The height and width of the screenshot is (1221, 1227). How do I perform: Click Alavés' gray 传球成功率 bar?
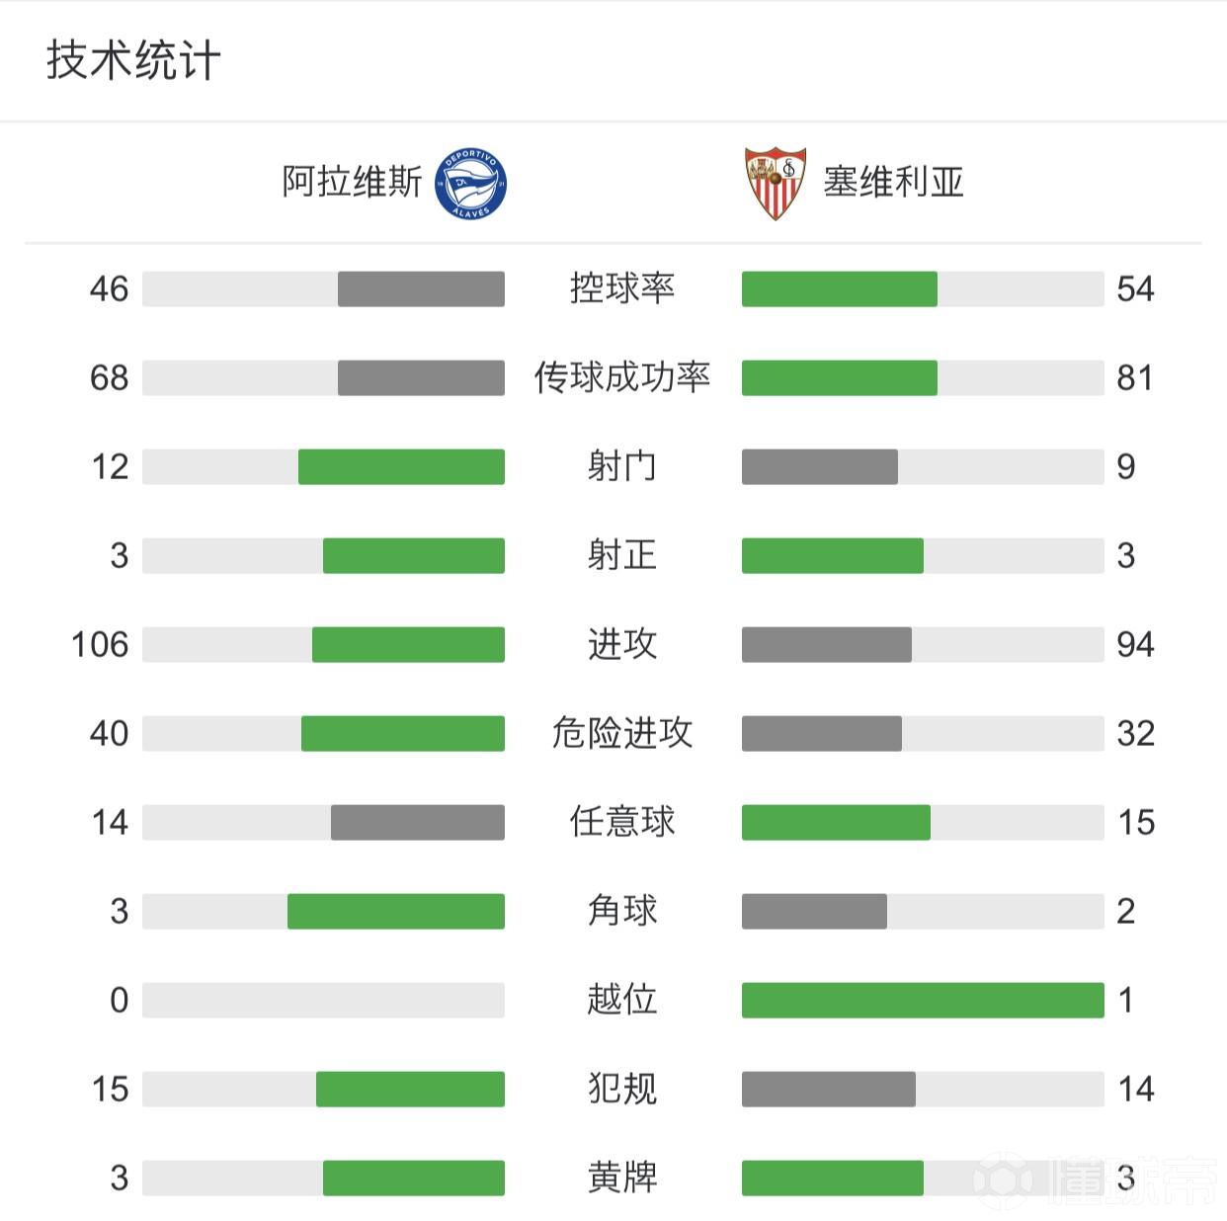click(x=421, y=377)
